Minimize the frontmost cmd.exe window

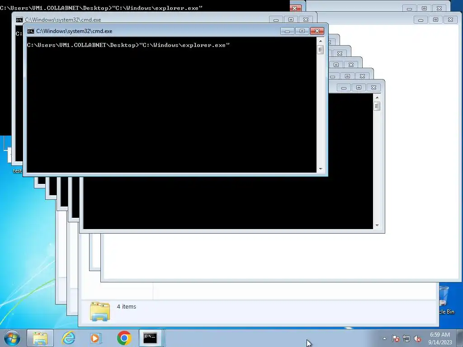[287, 31]
